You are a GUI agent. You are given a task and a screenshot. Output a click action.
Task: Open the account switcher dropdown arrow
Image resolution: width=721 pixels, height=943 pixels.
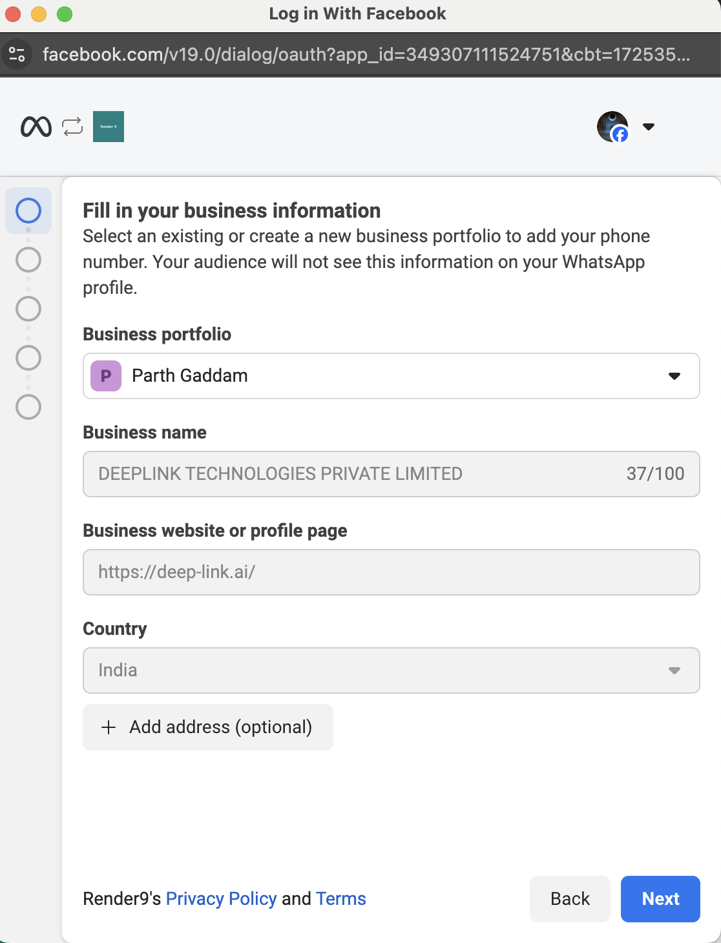pos(649,127)
